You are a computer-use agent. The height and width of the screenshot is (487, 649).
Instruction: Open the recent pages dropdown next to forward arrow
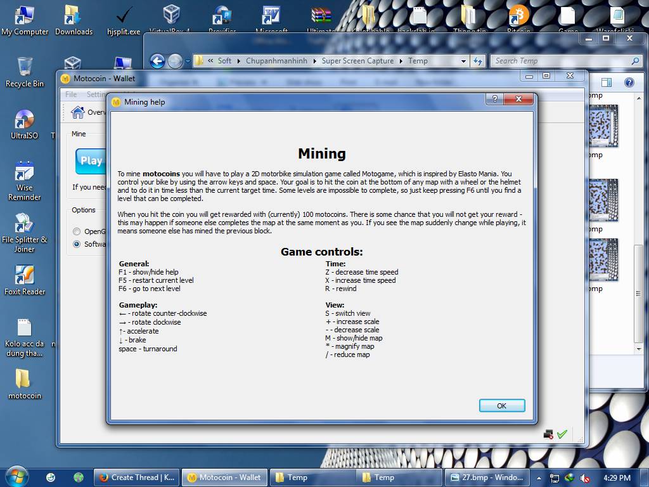(x=188, y=62)
